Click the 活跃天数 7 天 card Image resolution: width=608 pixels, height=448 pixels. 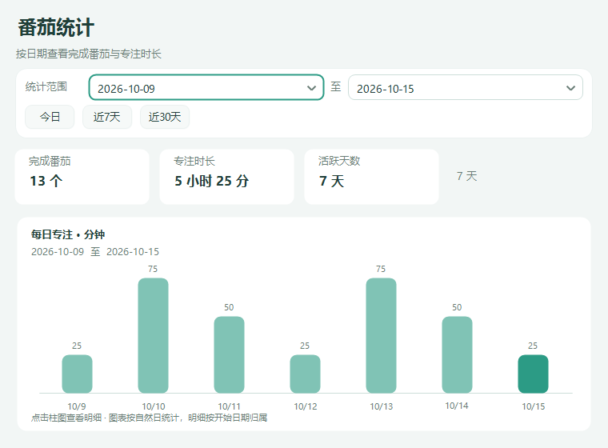(x=371, y=177)
